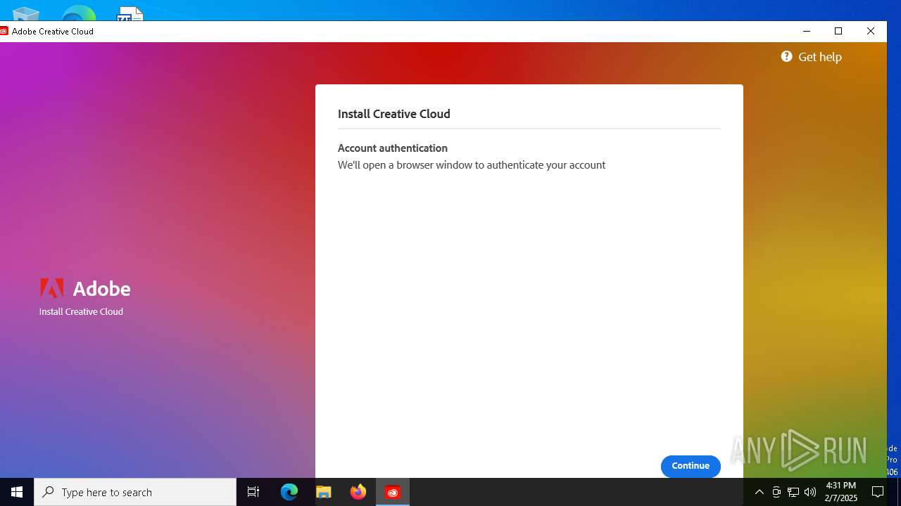Click the network status tray icon

point(793,492)
